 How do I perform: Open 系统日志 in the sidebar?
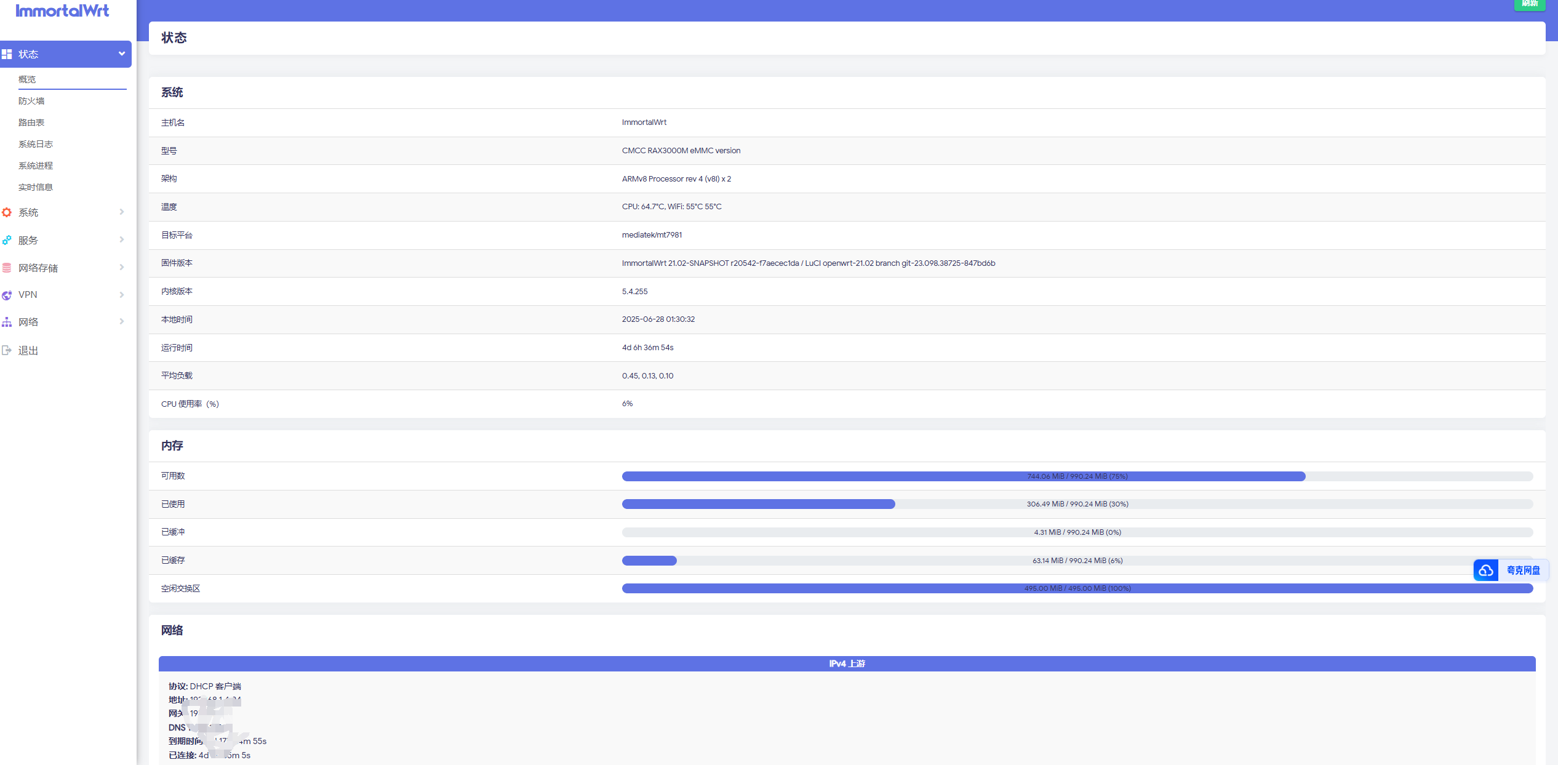point(36,144)
